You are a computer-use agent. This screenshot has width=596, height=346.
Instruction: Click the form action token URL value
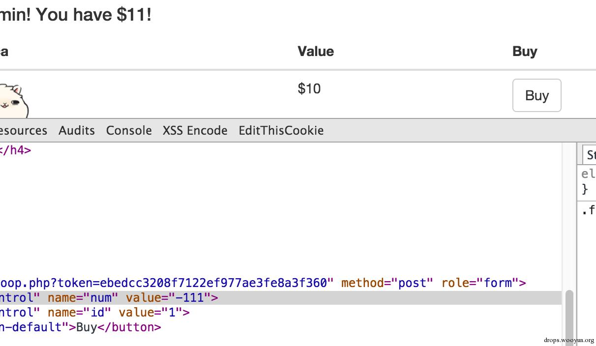165,283
